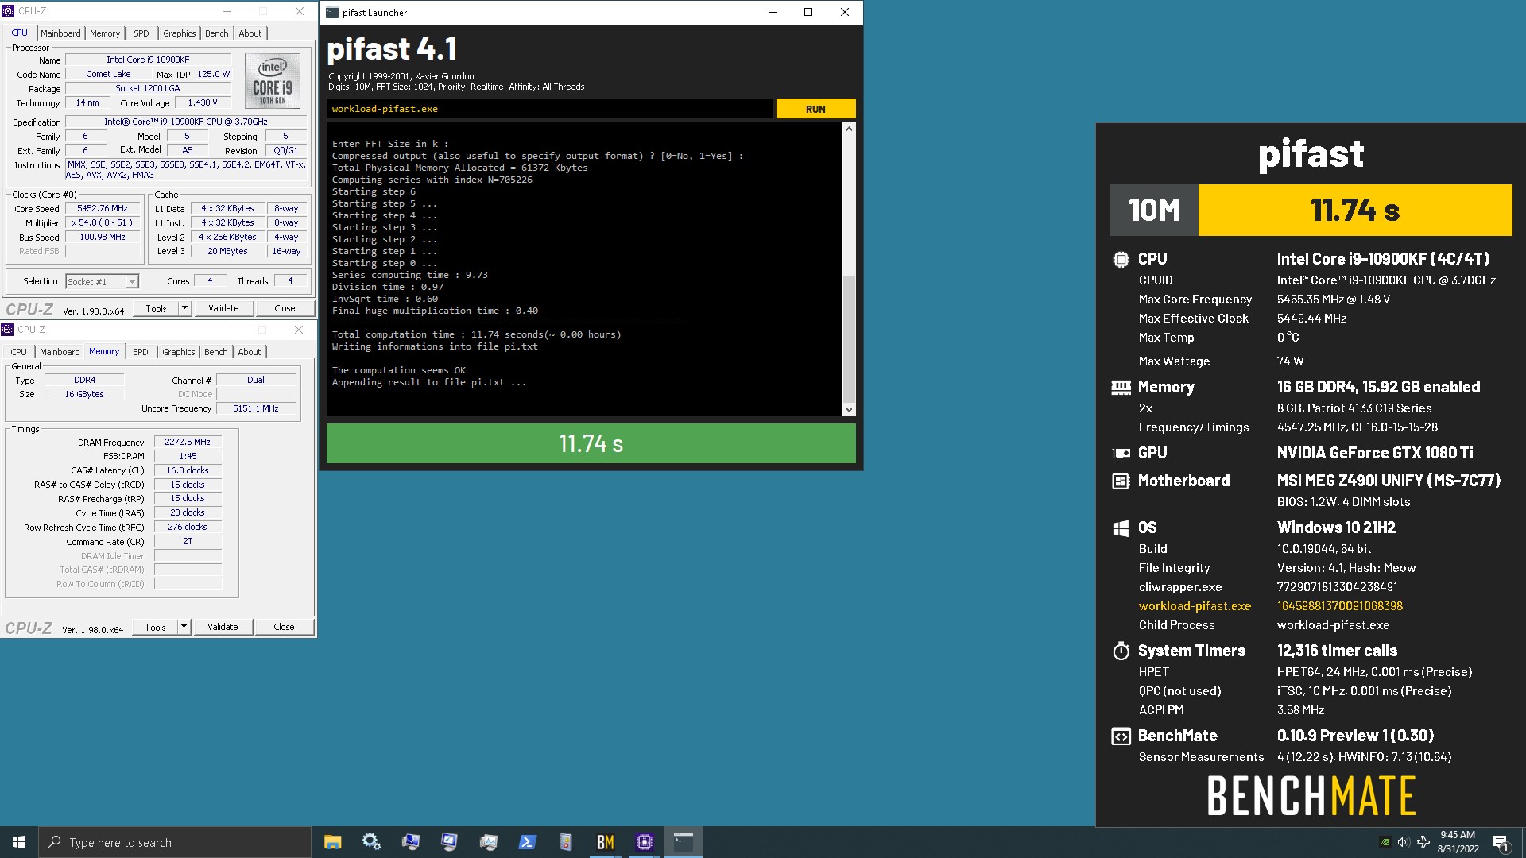The height and width of the screenshot is (858, 1526).
Task: Click the workload-pifast.exe command field
Action: coord(549,109)
